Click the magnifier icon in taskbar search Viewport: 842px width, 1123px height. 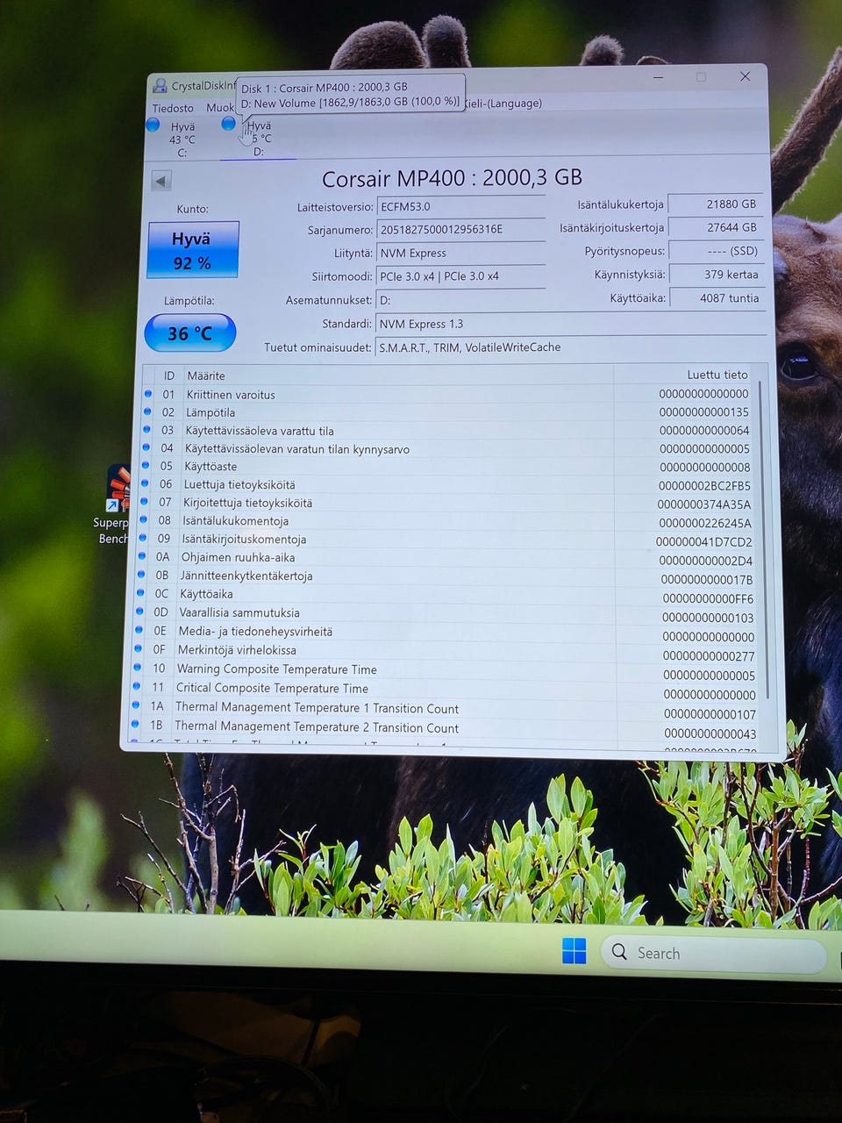click(x=619, y=952)
